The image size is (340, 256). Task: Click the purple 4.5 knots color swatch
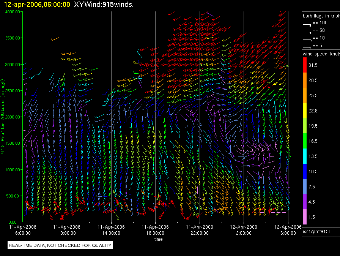click(305, 202)
